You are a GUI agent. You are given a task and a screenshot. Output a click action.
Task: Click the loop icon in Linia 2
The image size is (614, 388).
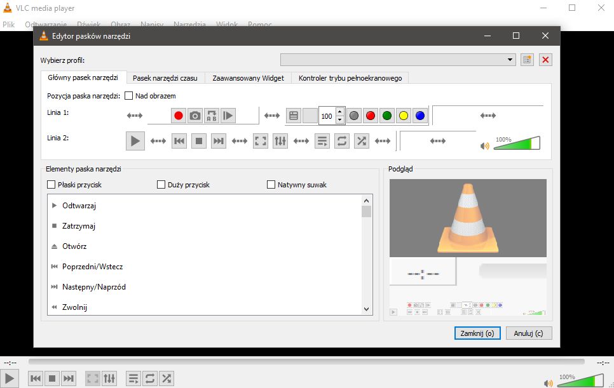(342, 141)
